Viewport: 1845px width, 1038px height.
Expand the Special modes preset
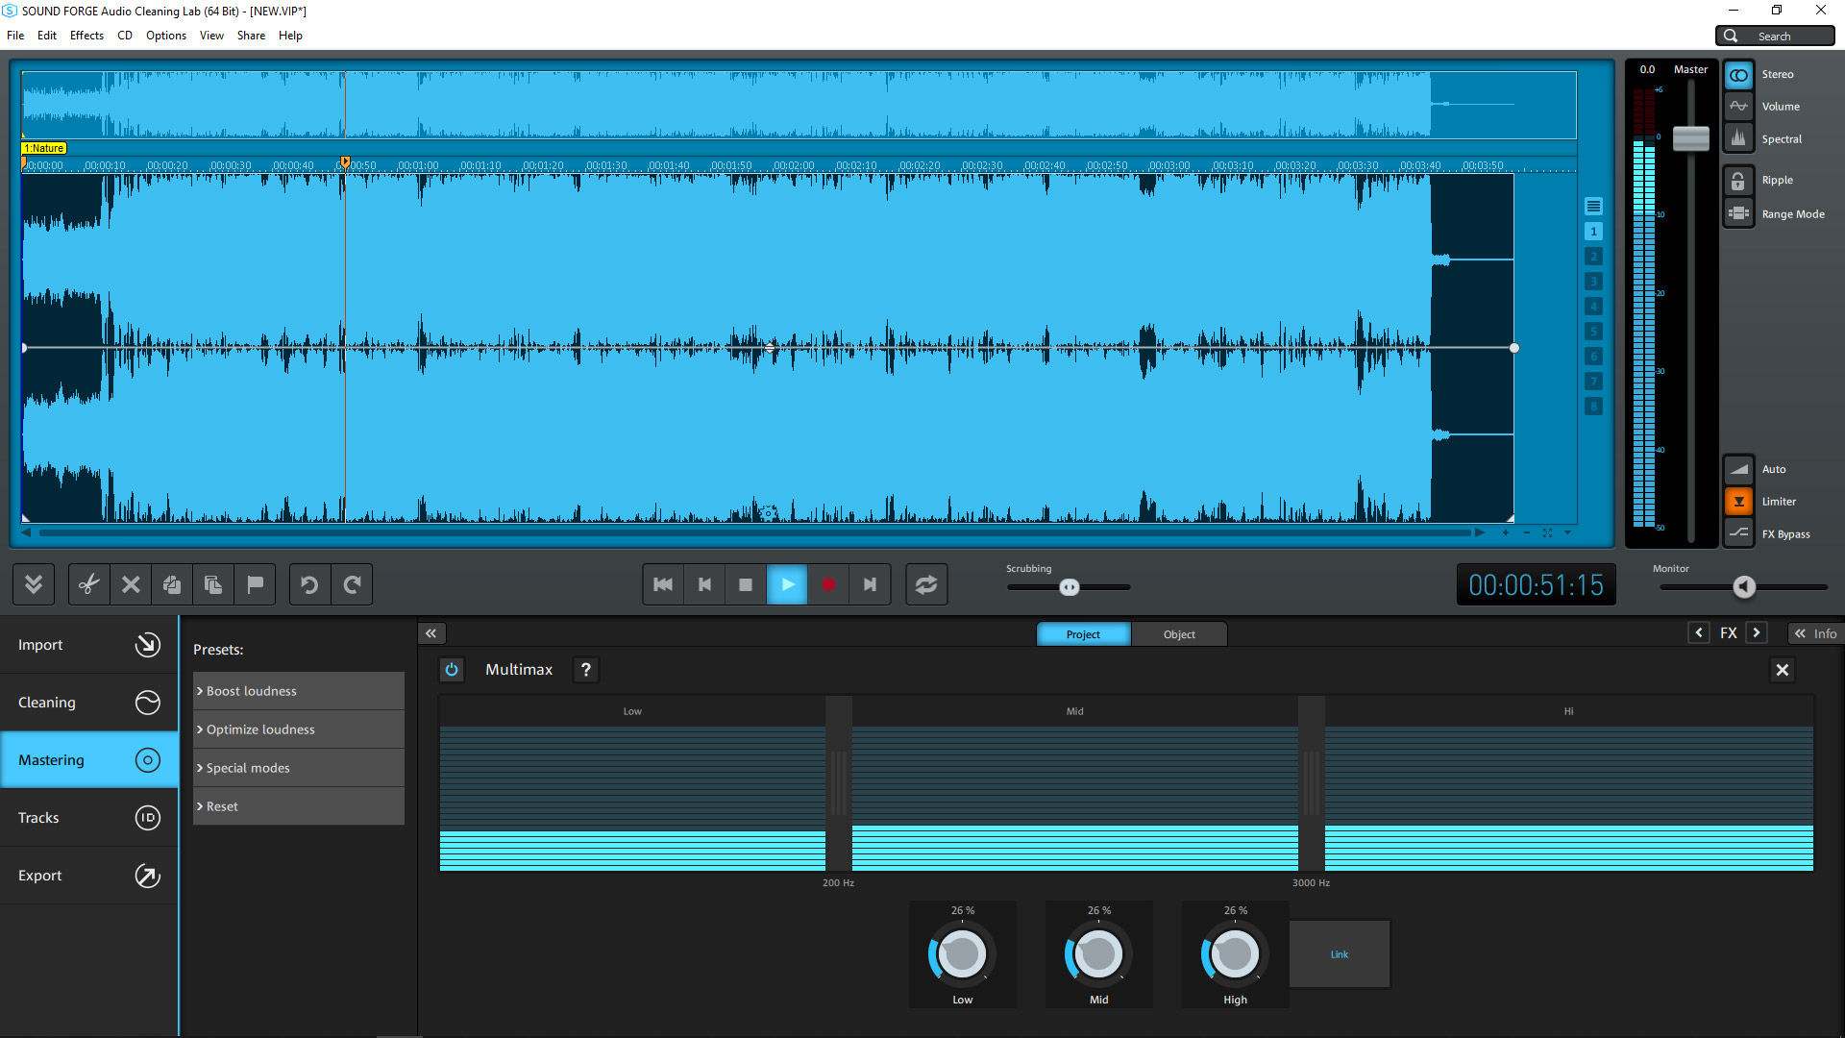click(x=247, y=767)
